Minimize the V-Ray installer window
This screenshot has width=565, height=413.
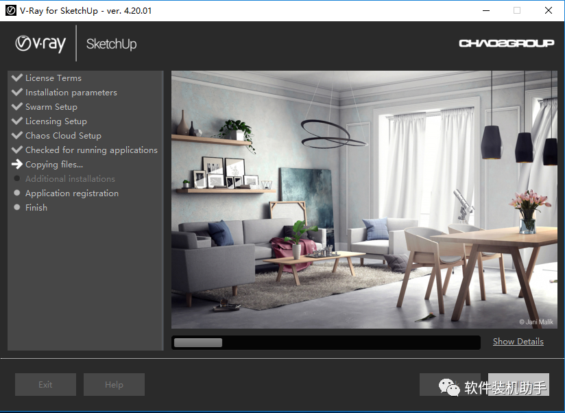point(486,10)
